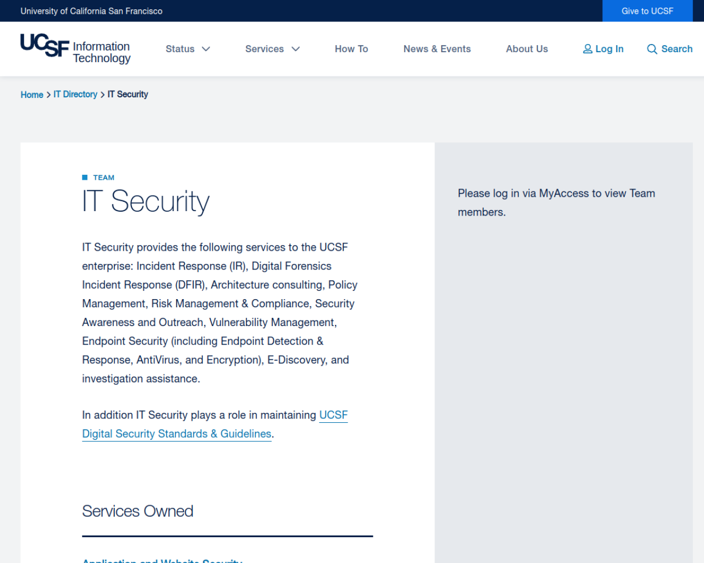The image size is (704, 563).
Task: Open University of California San Francisco link
Action: (x=91, y=11)
